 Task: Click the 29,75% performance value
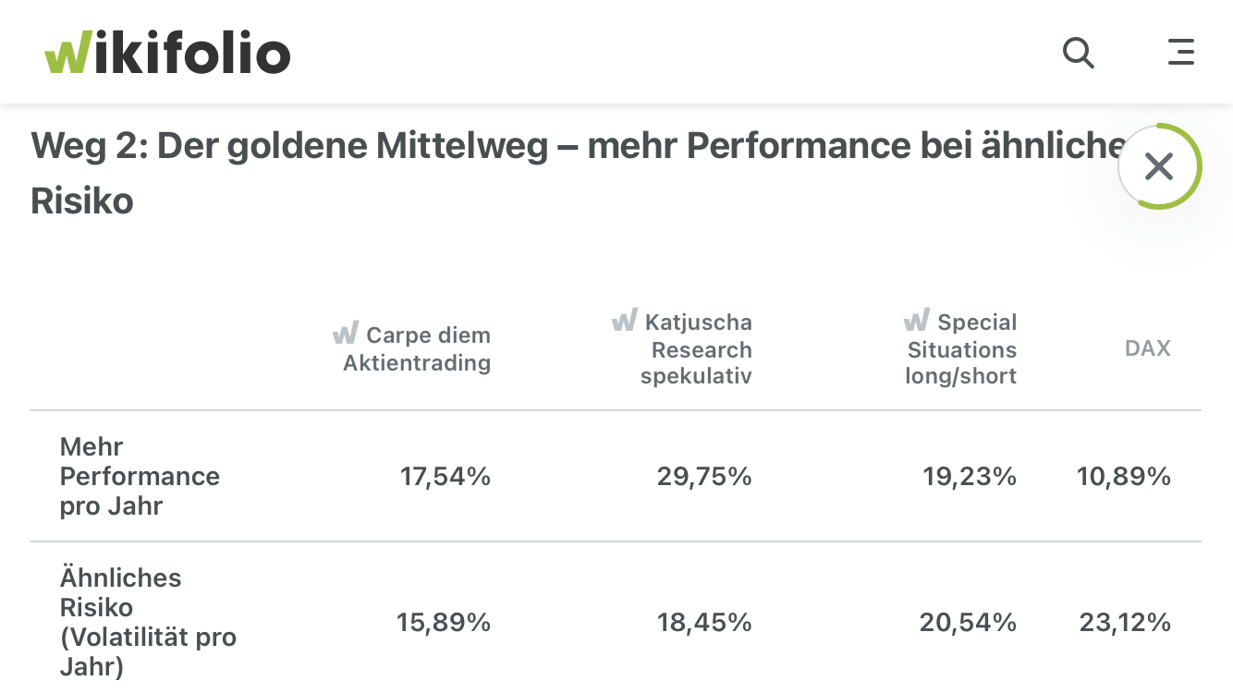pyautogui.click(x=703, y=477)
